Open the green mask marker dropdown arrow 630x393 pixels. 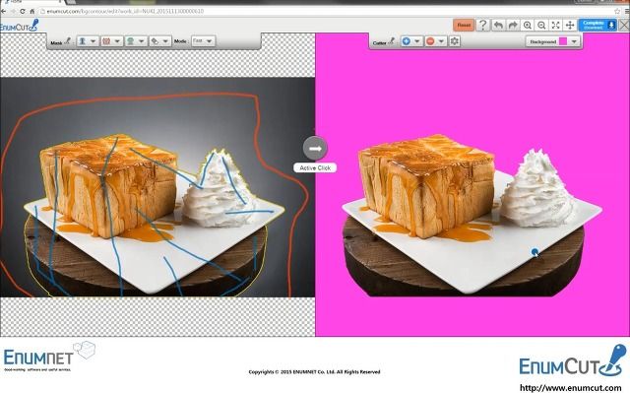tap(142, 41)
